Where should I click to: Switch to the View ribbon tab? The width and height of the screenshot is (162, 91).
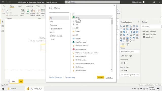point(38,6)
